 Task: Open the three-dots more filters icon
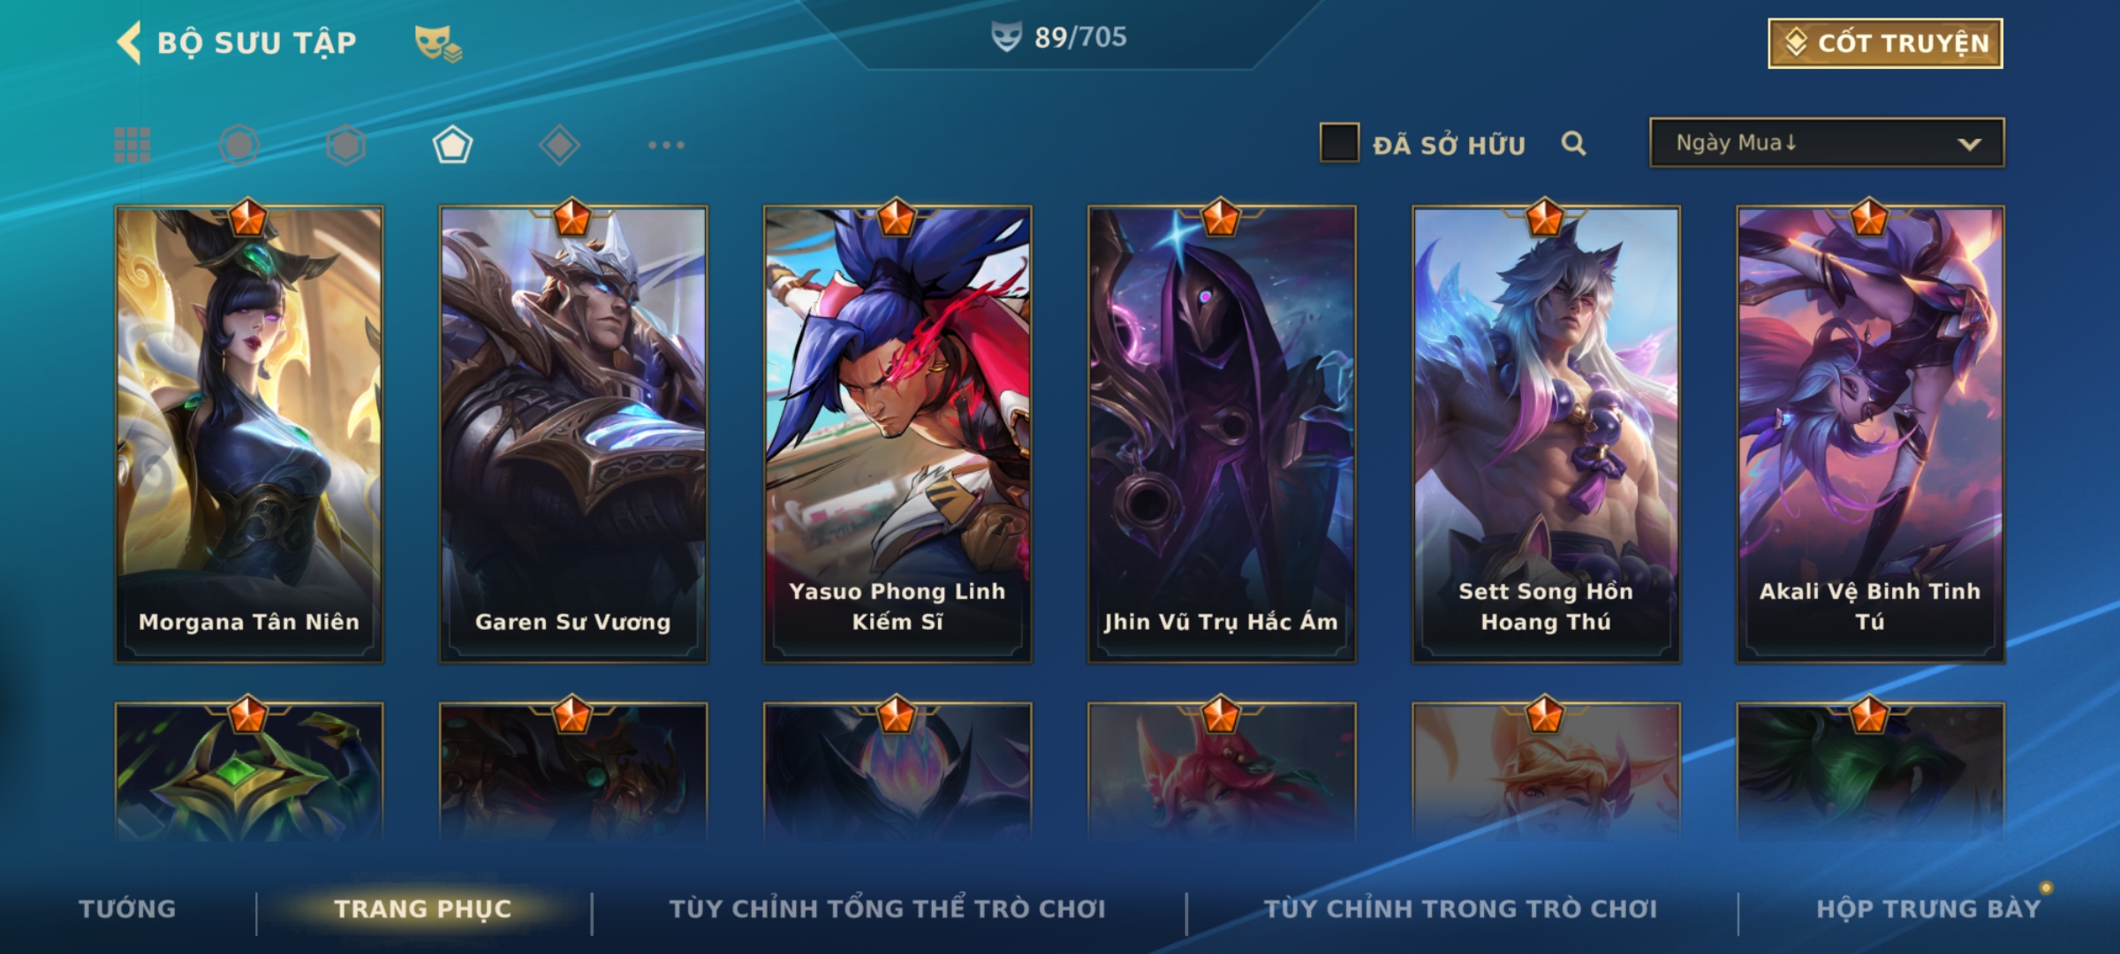point(666,145)
